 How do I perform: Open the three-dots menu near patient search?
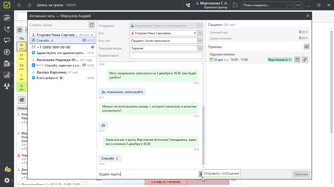pos(298,5)
